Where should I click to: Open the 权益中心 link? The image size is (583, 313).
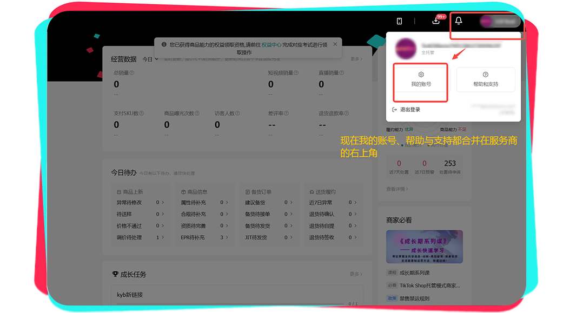click(271, 45)
